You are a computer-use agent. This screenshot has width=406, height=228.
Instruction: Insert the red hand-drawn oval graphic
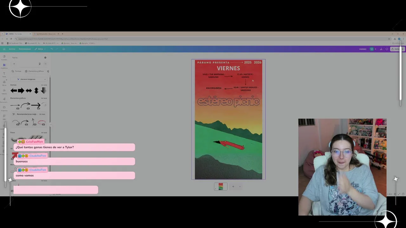42,122
